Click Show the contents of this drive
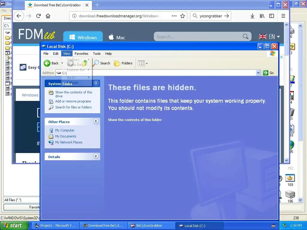This screenshot has width=307, height=230. [74, 94]
